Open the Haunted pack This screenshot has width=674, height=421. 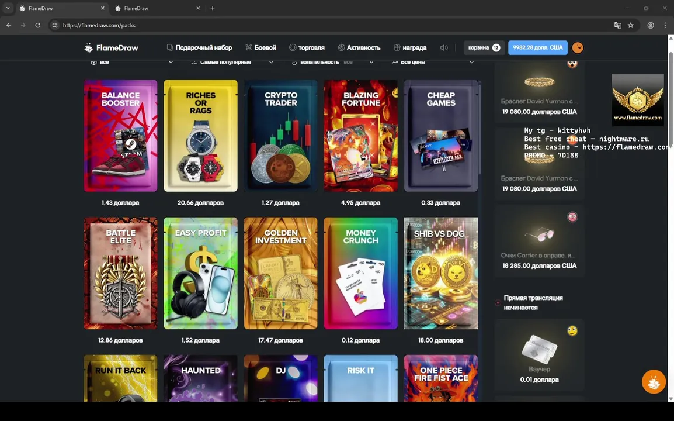click(x=200, y=378)
